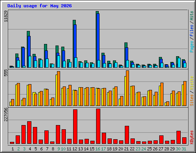The image size is (196, 153).
Task: Click day label 4 on the x-axis
Action: click(x=30, y=149)
